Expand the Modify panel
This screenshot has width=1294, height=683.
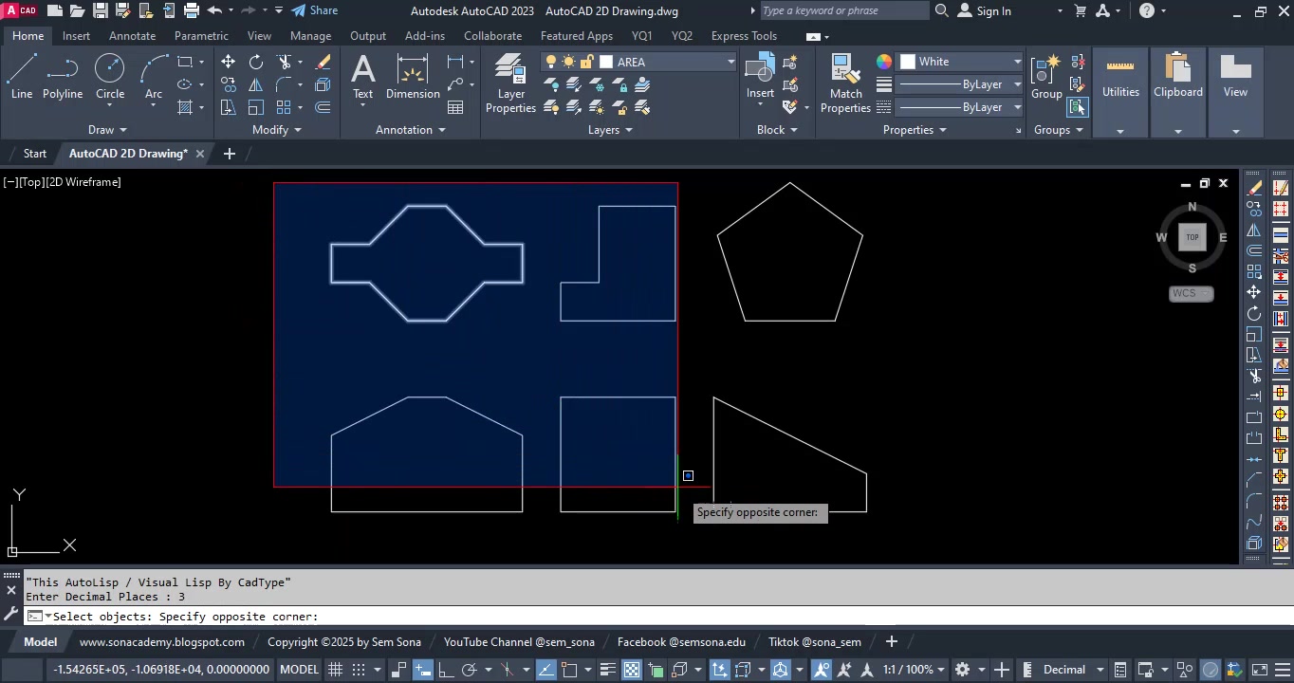[x=276, y=130]
